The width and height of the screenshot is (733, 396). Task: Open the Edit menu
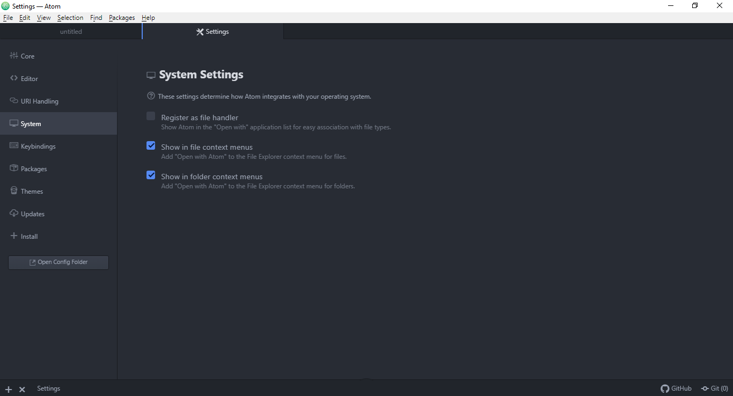(x=25, y=18)
